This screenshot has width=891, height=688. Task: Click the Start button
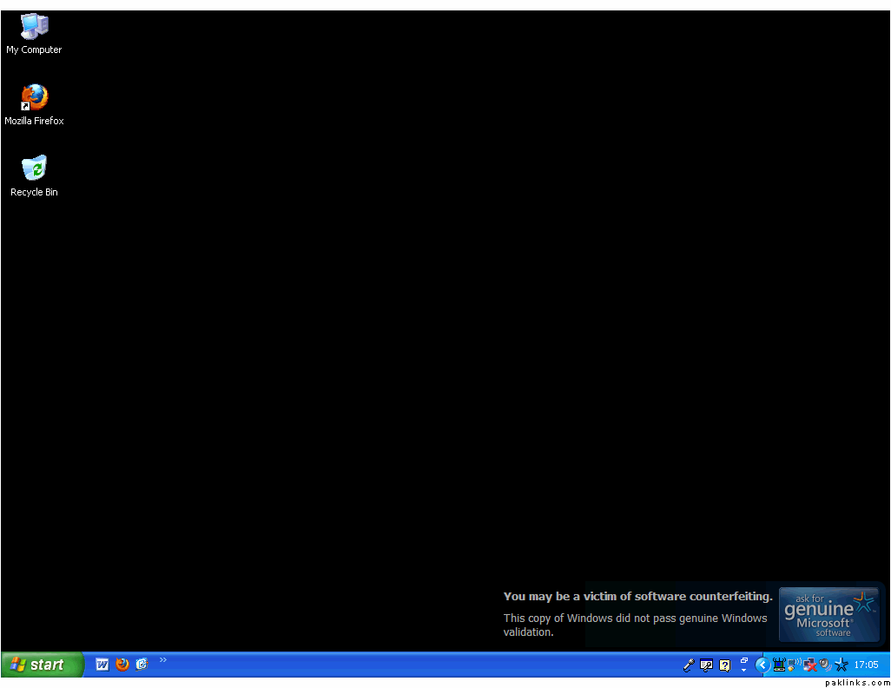click(42, 665)
